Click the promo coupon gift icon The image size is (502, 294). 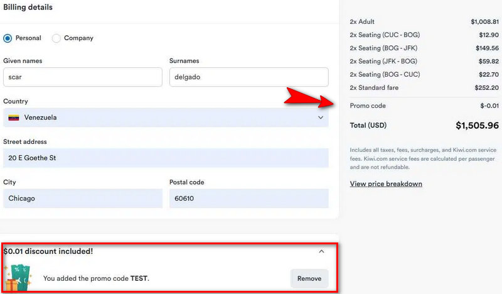click(16, 278)
